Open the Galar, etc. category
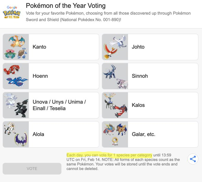Image resolution: width=202 pixels, height=182 pixels. (150, 134)
